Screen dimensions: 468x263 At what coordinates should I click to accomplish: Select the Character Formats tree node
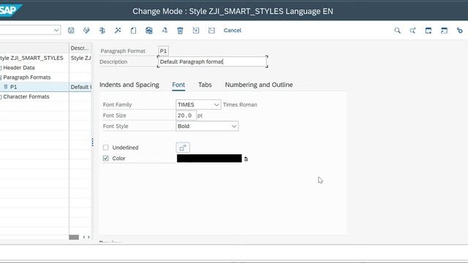(26, 96)
